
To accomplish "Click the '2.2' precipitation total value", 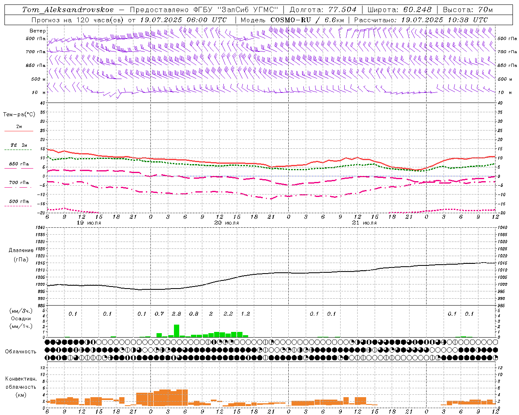I will click(228, 314).
